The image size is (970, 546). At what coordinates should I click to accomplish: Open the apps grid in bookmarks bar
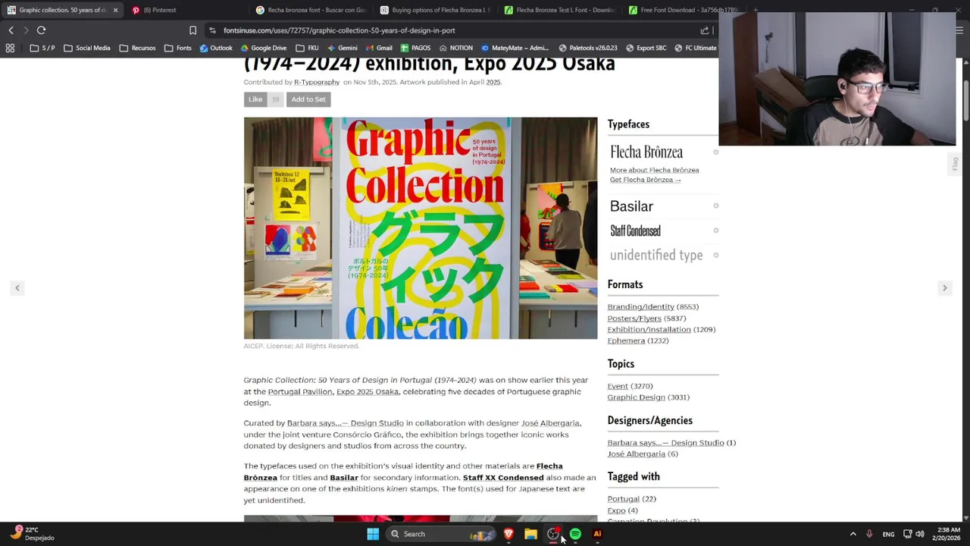pos(10,48)
